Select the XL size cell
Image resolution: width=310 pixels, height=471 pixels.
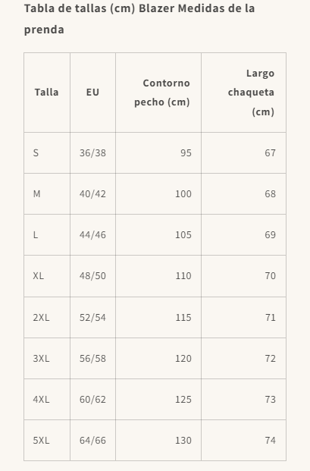[47, 276]
